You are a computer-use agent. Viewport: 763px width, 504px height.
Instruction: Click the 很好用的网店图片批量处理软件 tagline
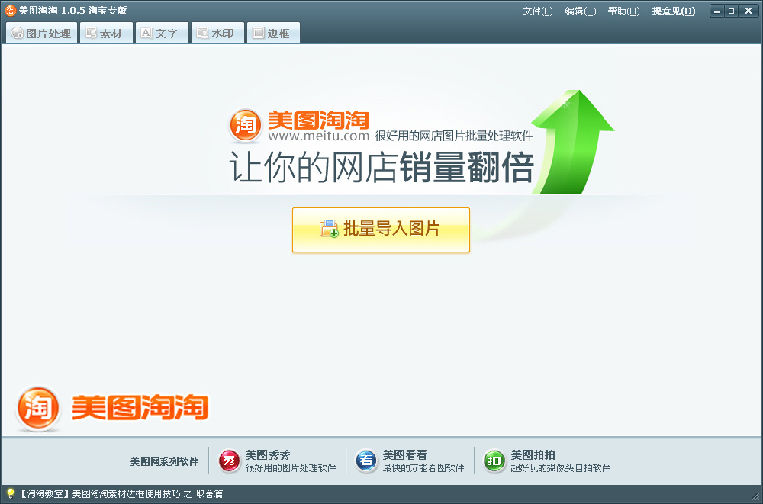[x=453, y=136]
